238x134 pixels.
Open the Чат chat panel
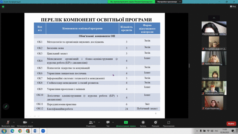click(108, 124)
